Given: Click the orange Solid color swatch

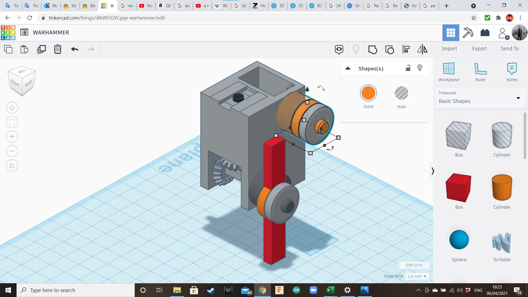Looking at the screenshot, I should tap(368, 93).
